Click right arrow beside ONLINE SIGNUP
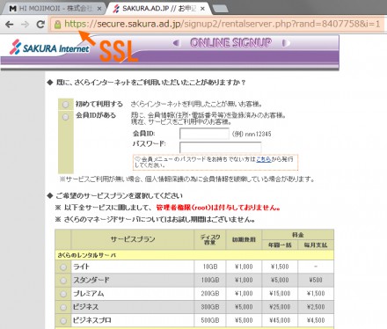Viewport: 387px width, 329px height. [x=286, y=43]
